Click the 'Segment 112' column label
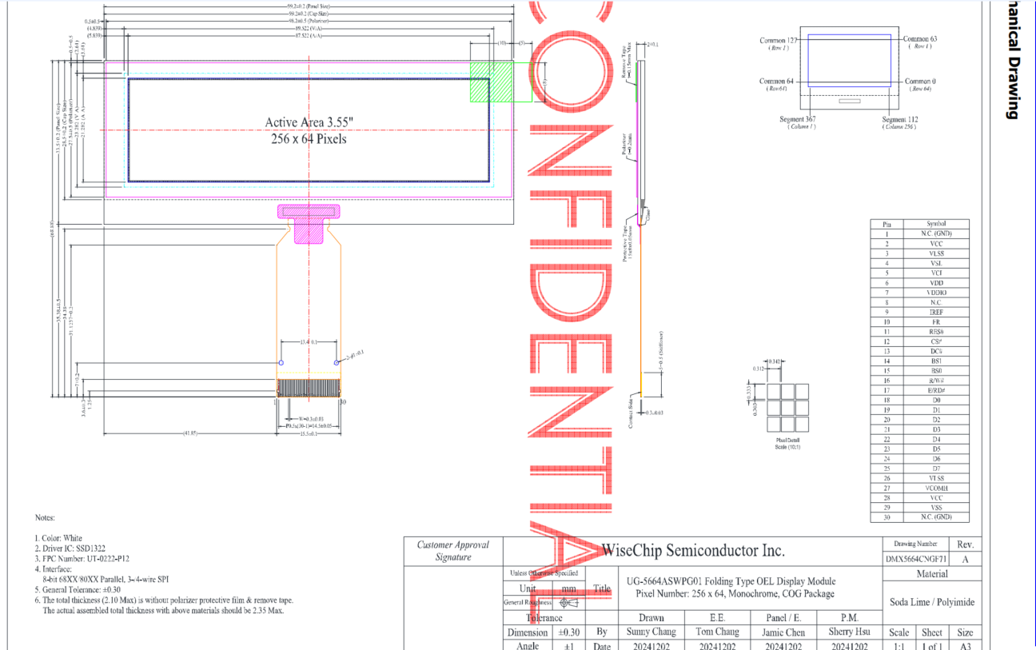1036x650 pixels. pyautogui.click(x=900, y=119)
